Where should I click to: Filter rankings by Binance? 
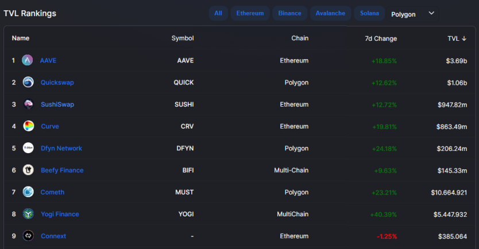(289, 13)
